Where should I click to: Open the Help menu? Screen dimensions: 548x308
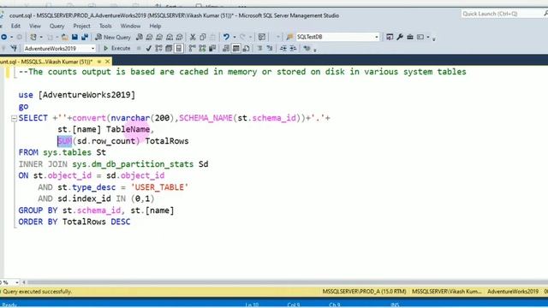point(155,26)
